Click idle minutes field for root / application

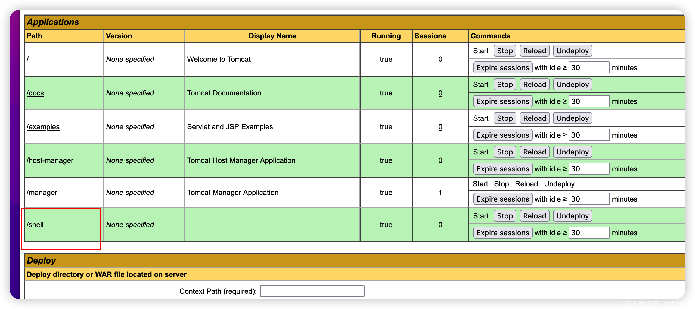tap(589, 68)
